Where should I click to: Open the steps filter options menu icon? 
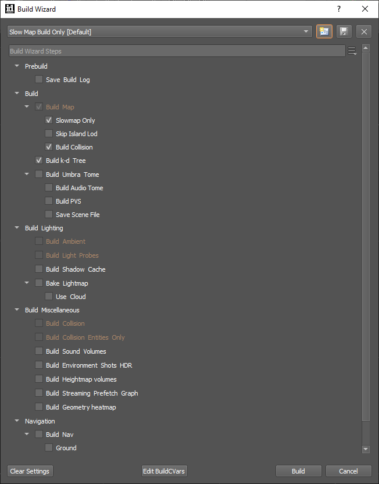point(352,51)
